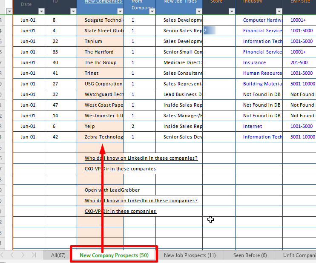The height and width of the screenshot is (263, 316).
Task: Open second 'Who do I know on LinkedIn' link
Action: point(141,201)
